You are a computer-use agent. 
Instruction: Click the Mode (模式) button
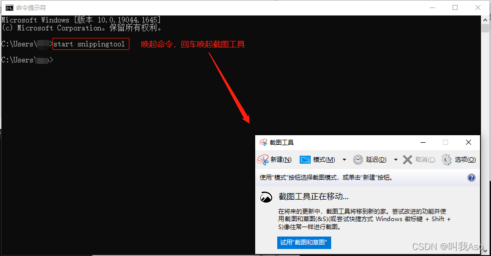click(317, 160)
